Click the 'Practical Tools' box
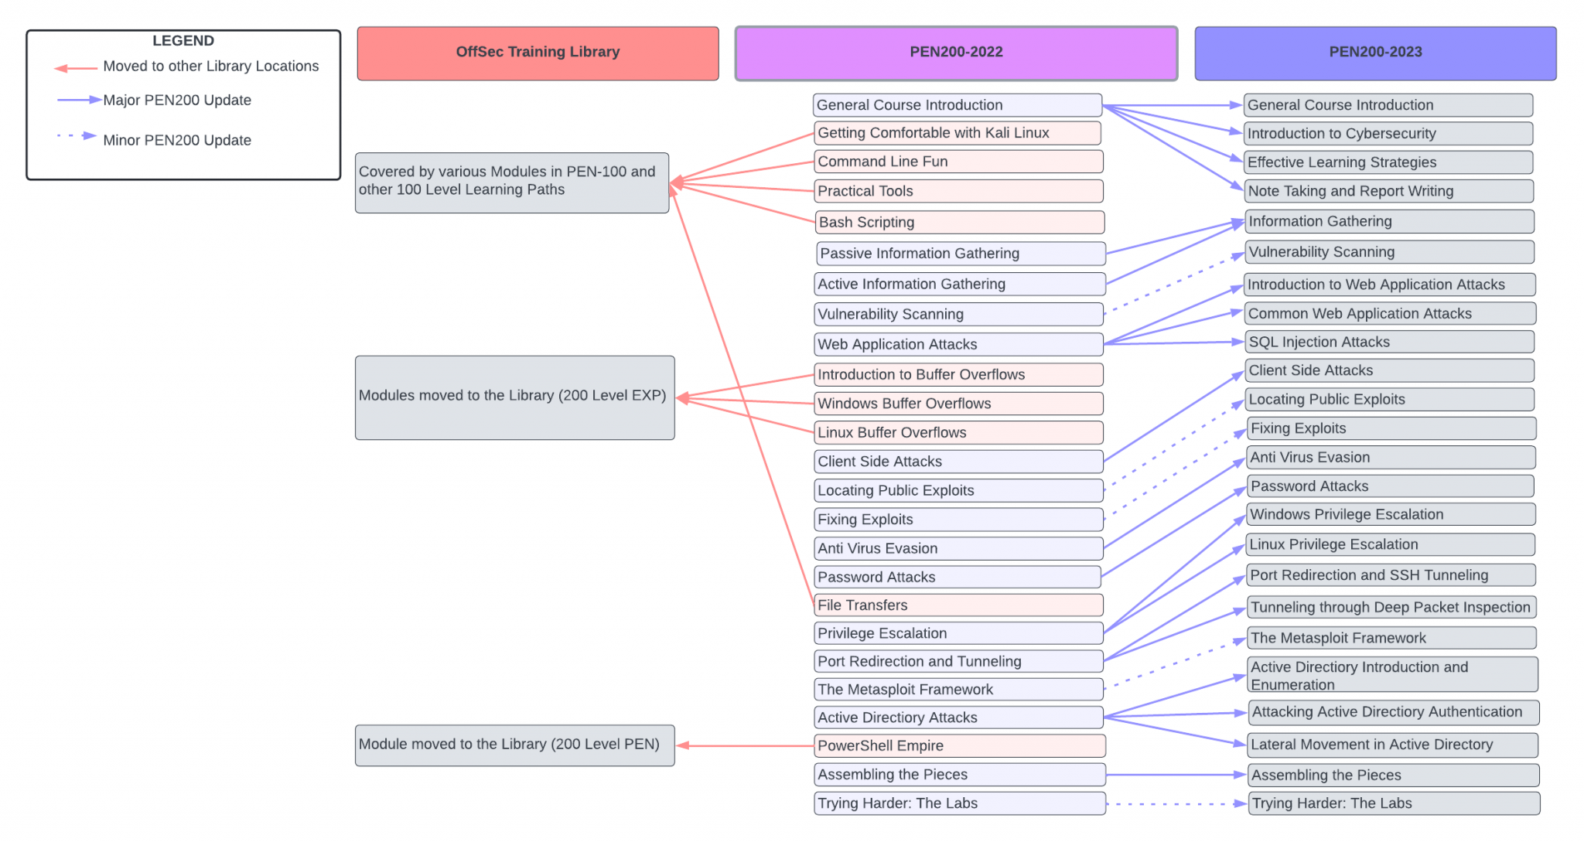 (958, 191)
